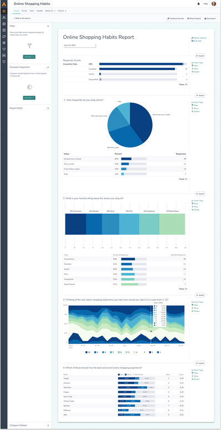Click the Best legend swatch in brands chart
Image resolution: width=221 pixels, height=430 pixels.
(119, 374)
